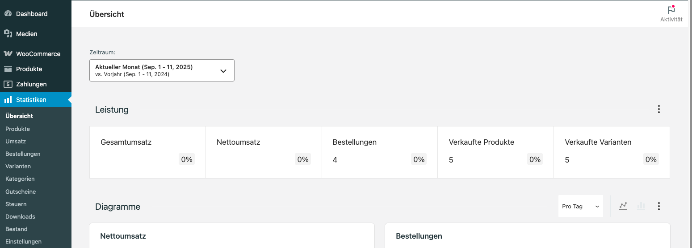Viewport: 692px width, 248px height.
Task: Click the WooCommerce logo icon
Action: (x=8, y=54)
